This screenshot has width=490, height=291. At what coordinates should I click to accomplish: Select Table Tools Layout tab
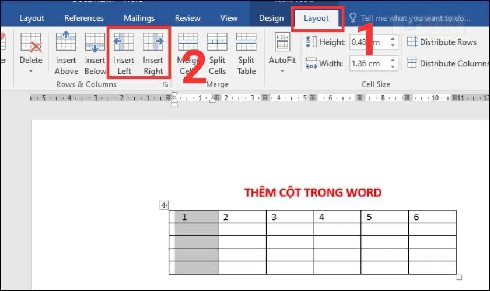tap(316, 18)
